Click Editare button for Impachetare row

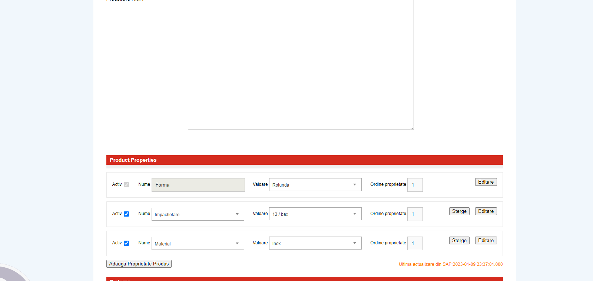click(x=486, y=211)
